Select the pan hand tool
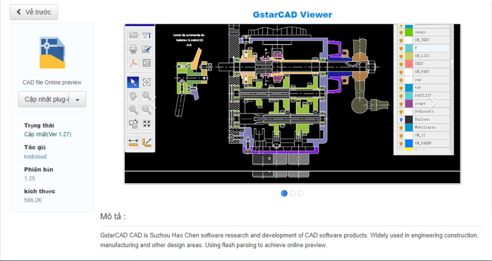Viewport: 492px width, 261px height. (134, 96)
